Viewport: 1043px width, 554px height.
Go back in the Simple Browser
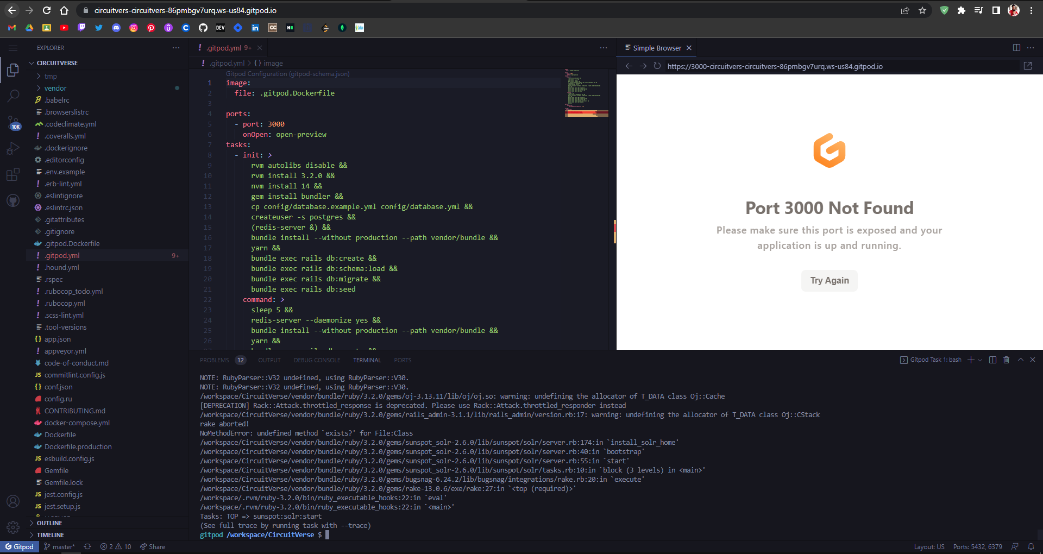pos(629,66)
